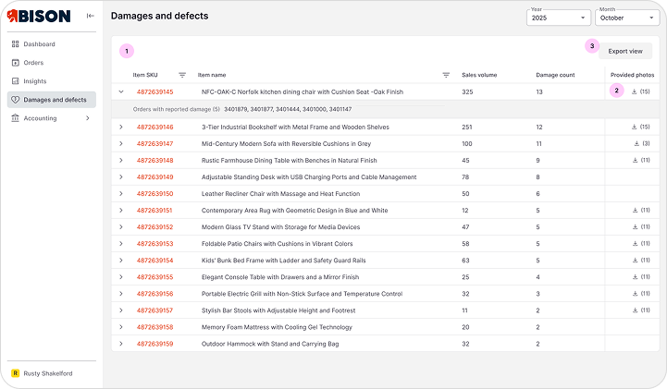Open the Month dropdown

coord(627,18)
